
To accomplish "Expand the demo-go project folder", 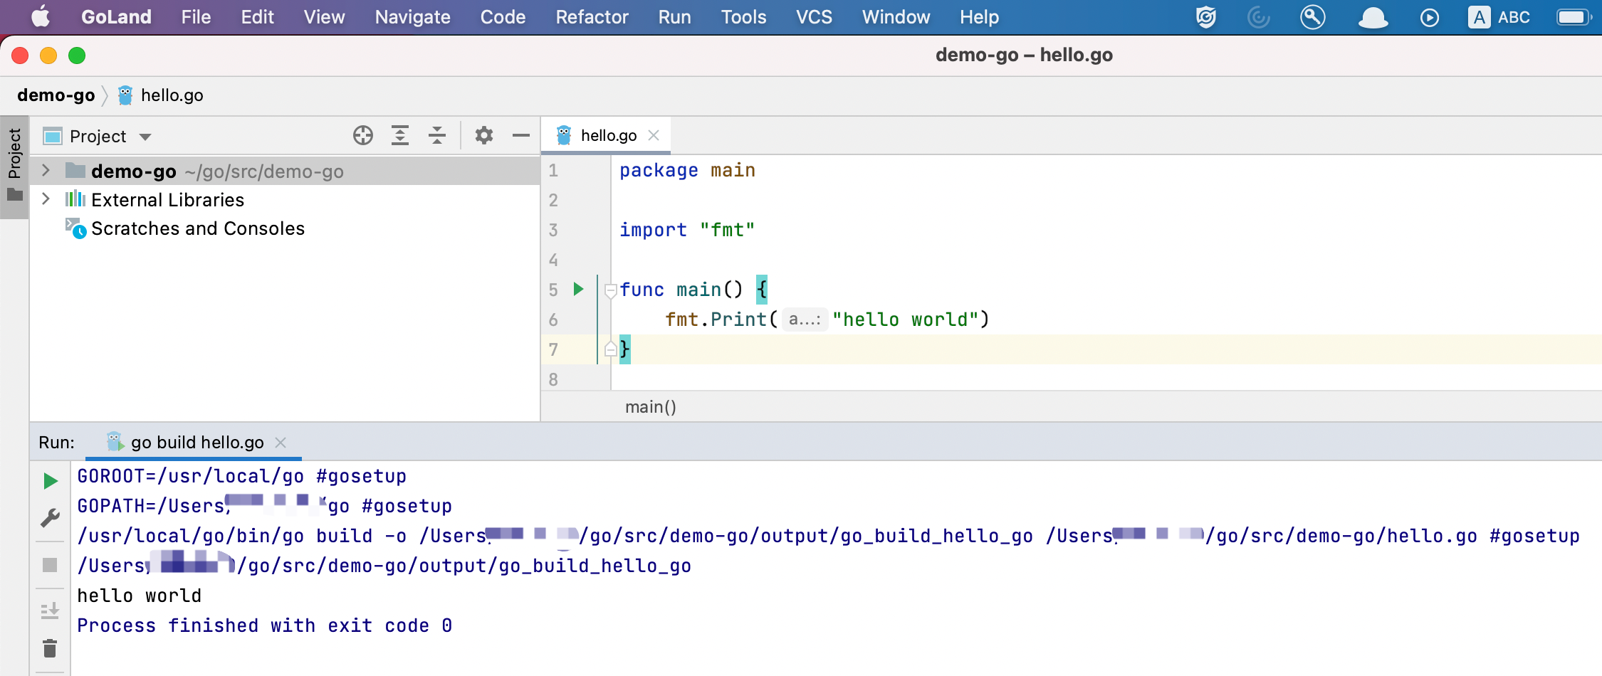I will pos(46,171).
